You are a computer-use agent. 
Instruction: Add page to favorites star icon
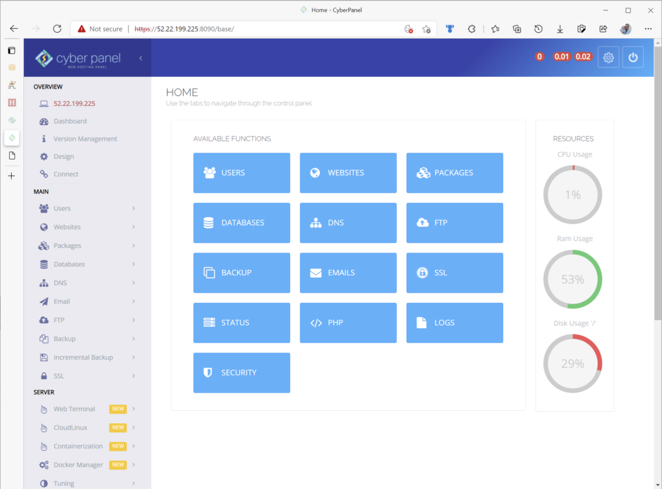427,29
